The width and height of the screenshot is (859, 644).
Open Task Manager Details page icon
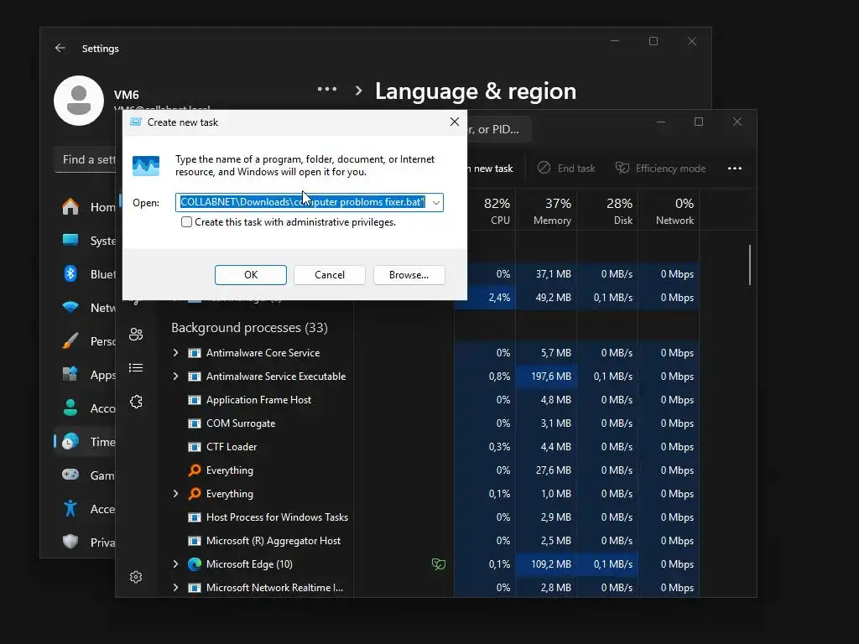136,368
